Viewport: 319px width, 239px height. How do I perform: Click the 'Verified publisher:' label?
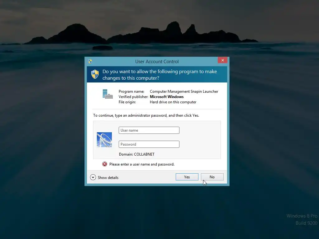(x=133, y=97)
